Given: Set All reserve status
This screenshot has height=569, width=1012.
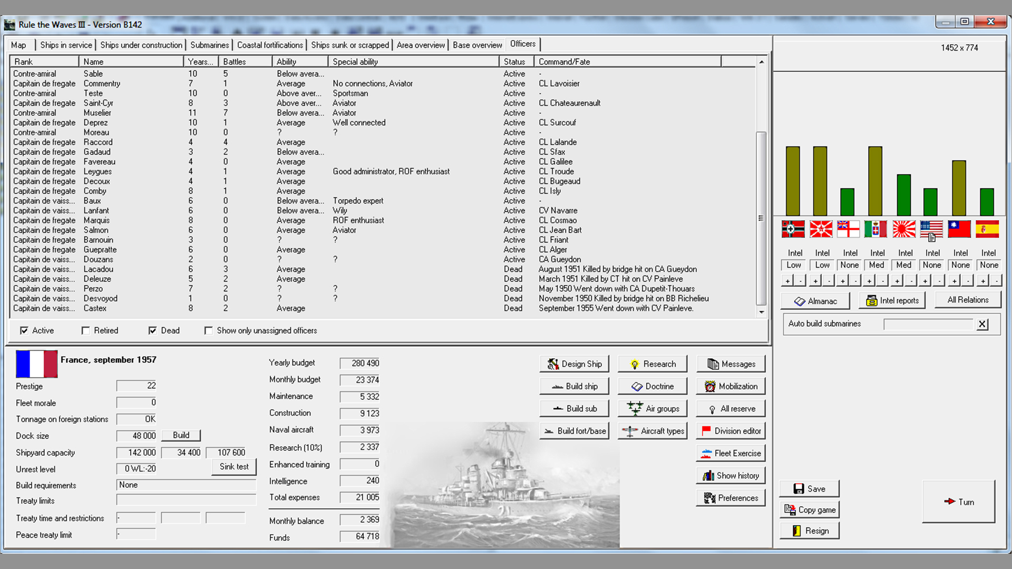Looking at the screenshot, I should pos(731,408).
